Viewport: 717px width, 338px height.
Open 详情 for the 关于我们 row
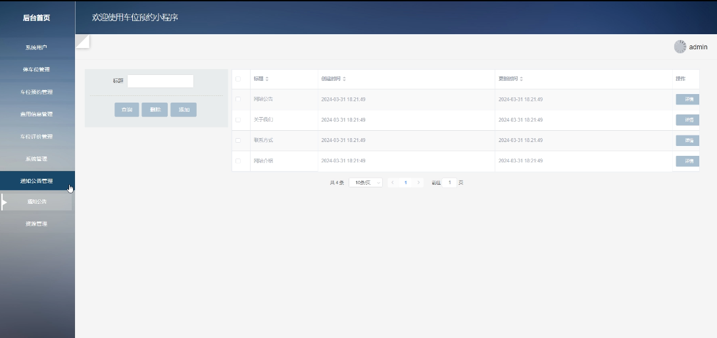[x=688, y=120]
